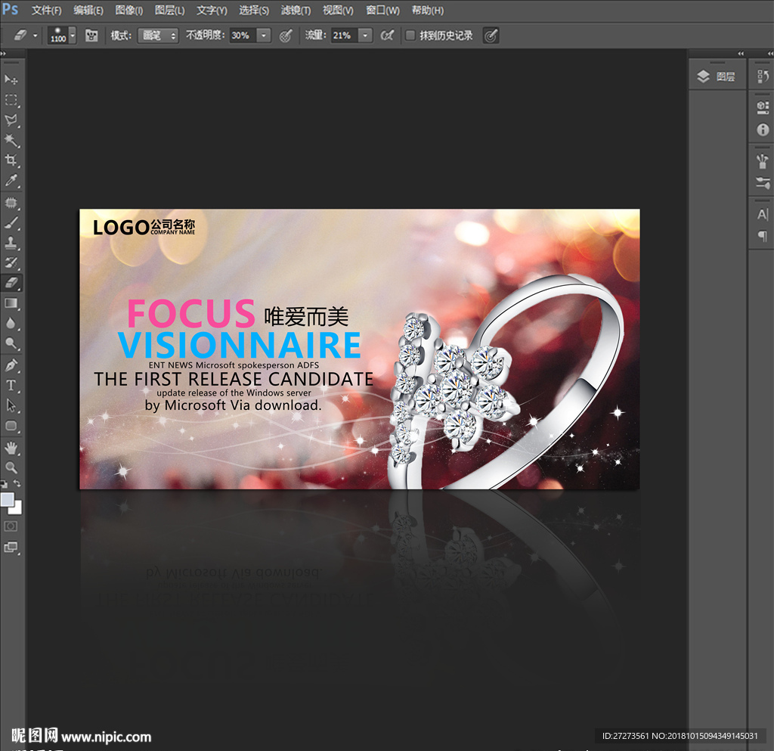Choose the Eyedropper tool

tap(11, 181)
